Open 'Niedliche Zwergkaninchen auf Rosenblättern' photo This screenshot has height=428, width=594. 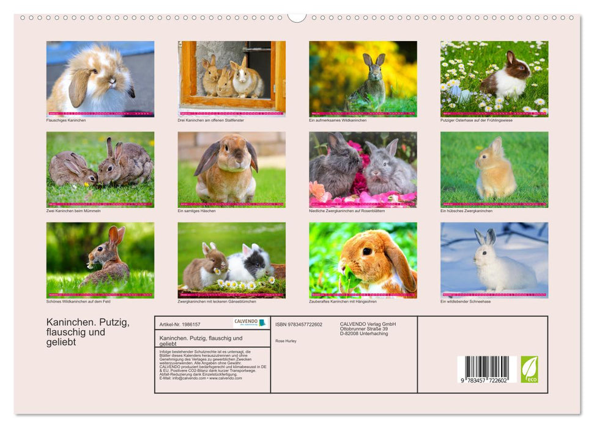(x=363, y=170)
